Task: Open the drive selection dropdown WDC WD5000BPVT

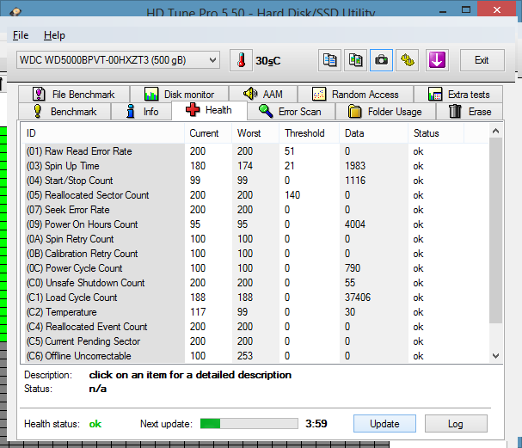Action: click(x=118, y=60)
